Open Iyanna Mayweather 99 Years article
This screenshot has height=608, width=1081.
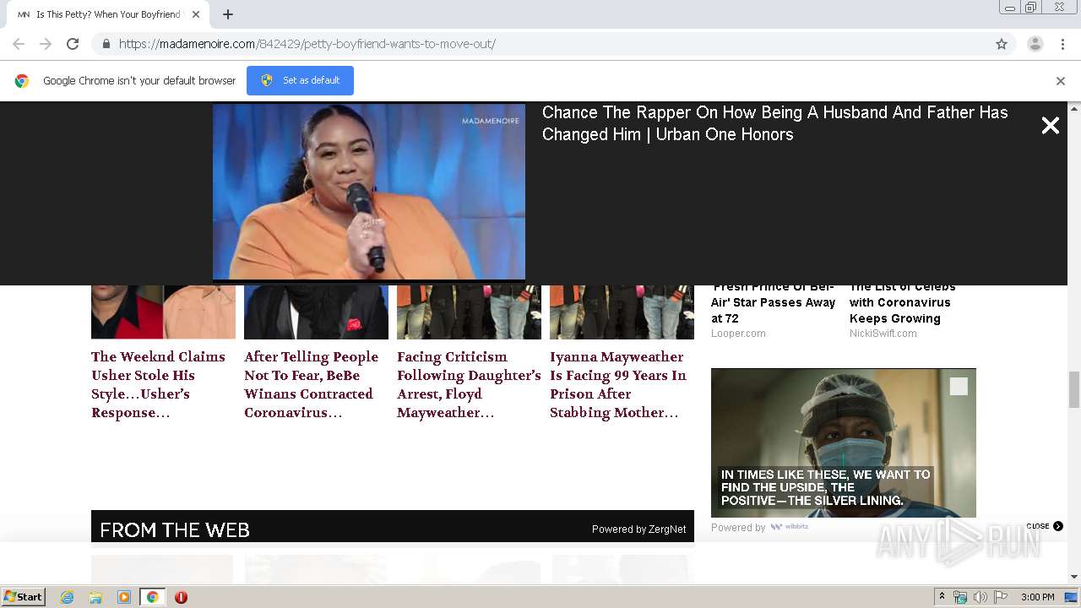coord(618,384)
